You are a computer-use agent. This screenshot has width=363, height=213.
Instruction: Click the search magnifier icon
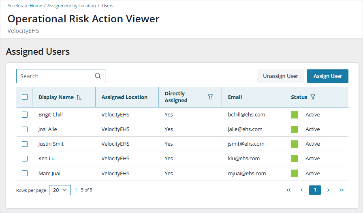pos(98,76)
